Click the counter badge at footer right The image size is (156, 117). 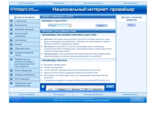(x=137, y=100)
